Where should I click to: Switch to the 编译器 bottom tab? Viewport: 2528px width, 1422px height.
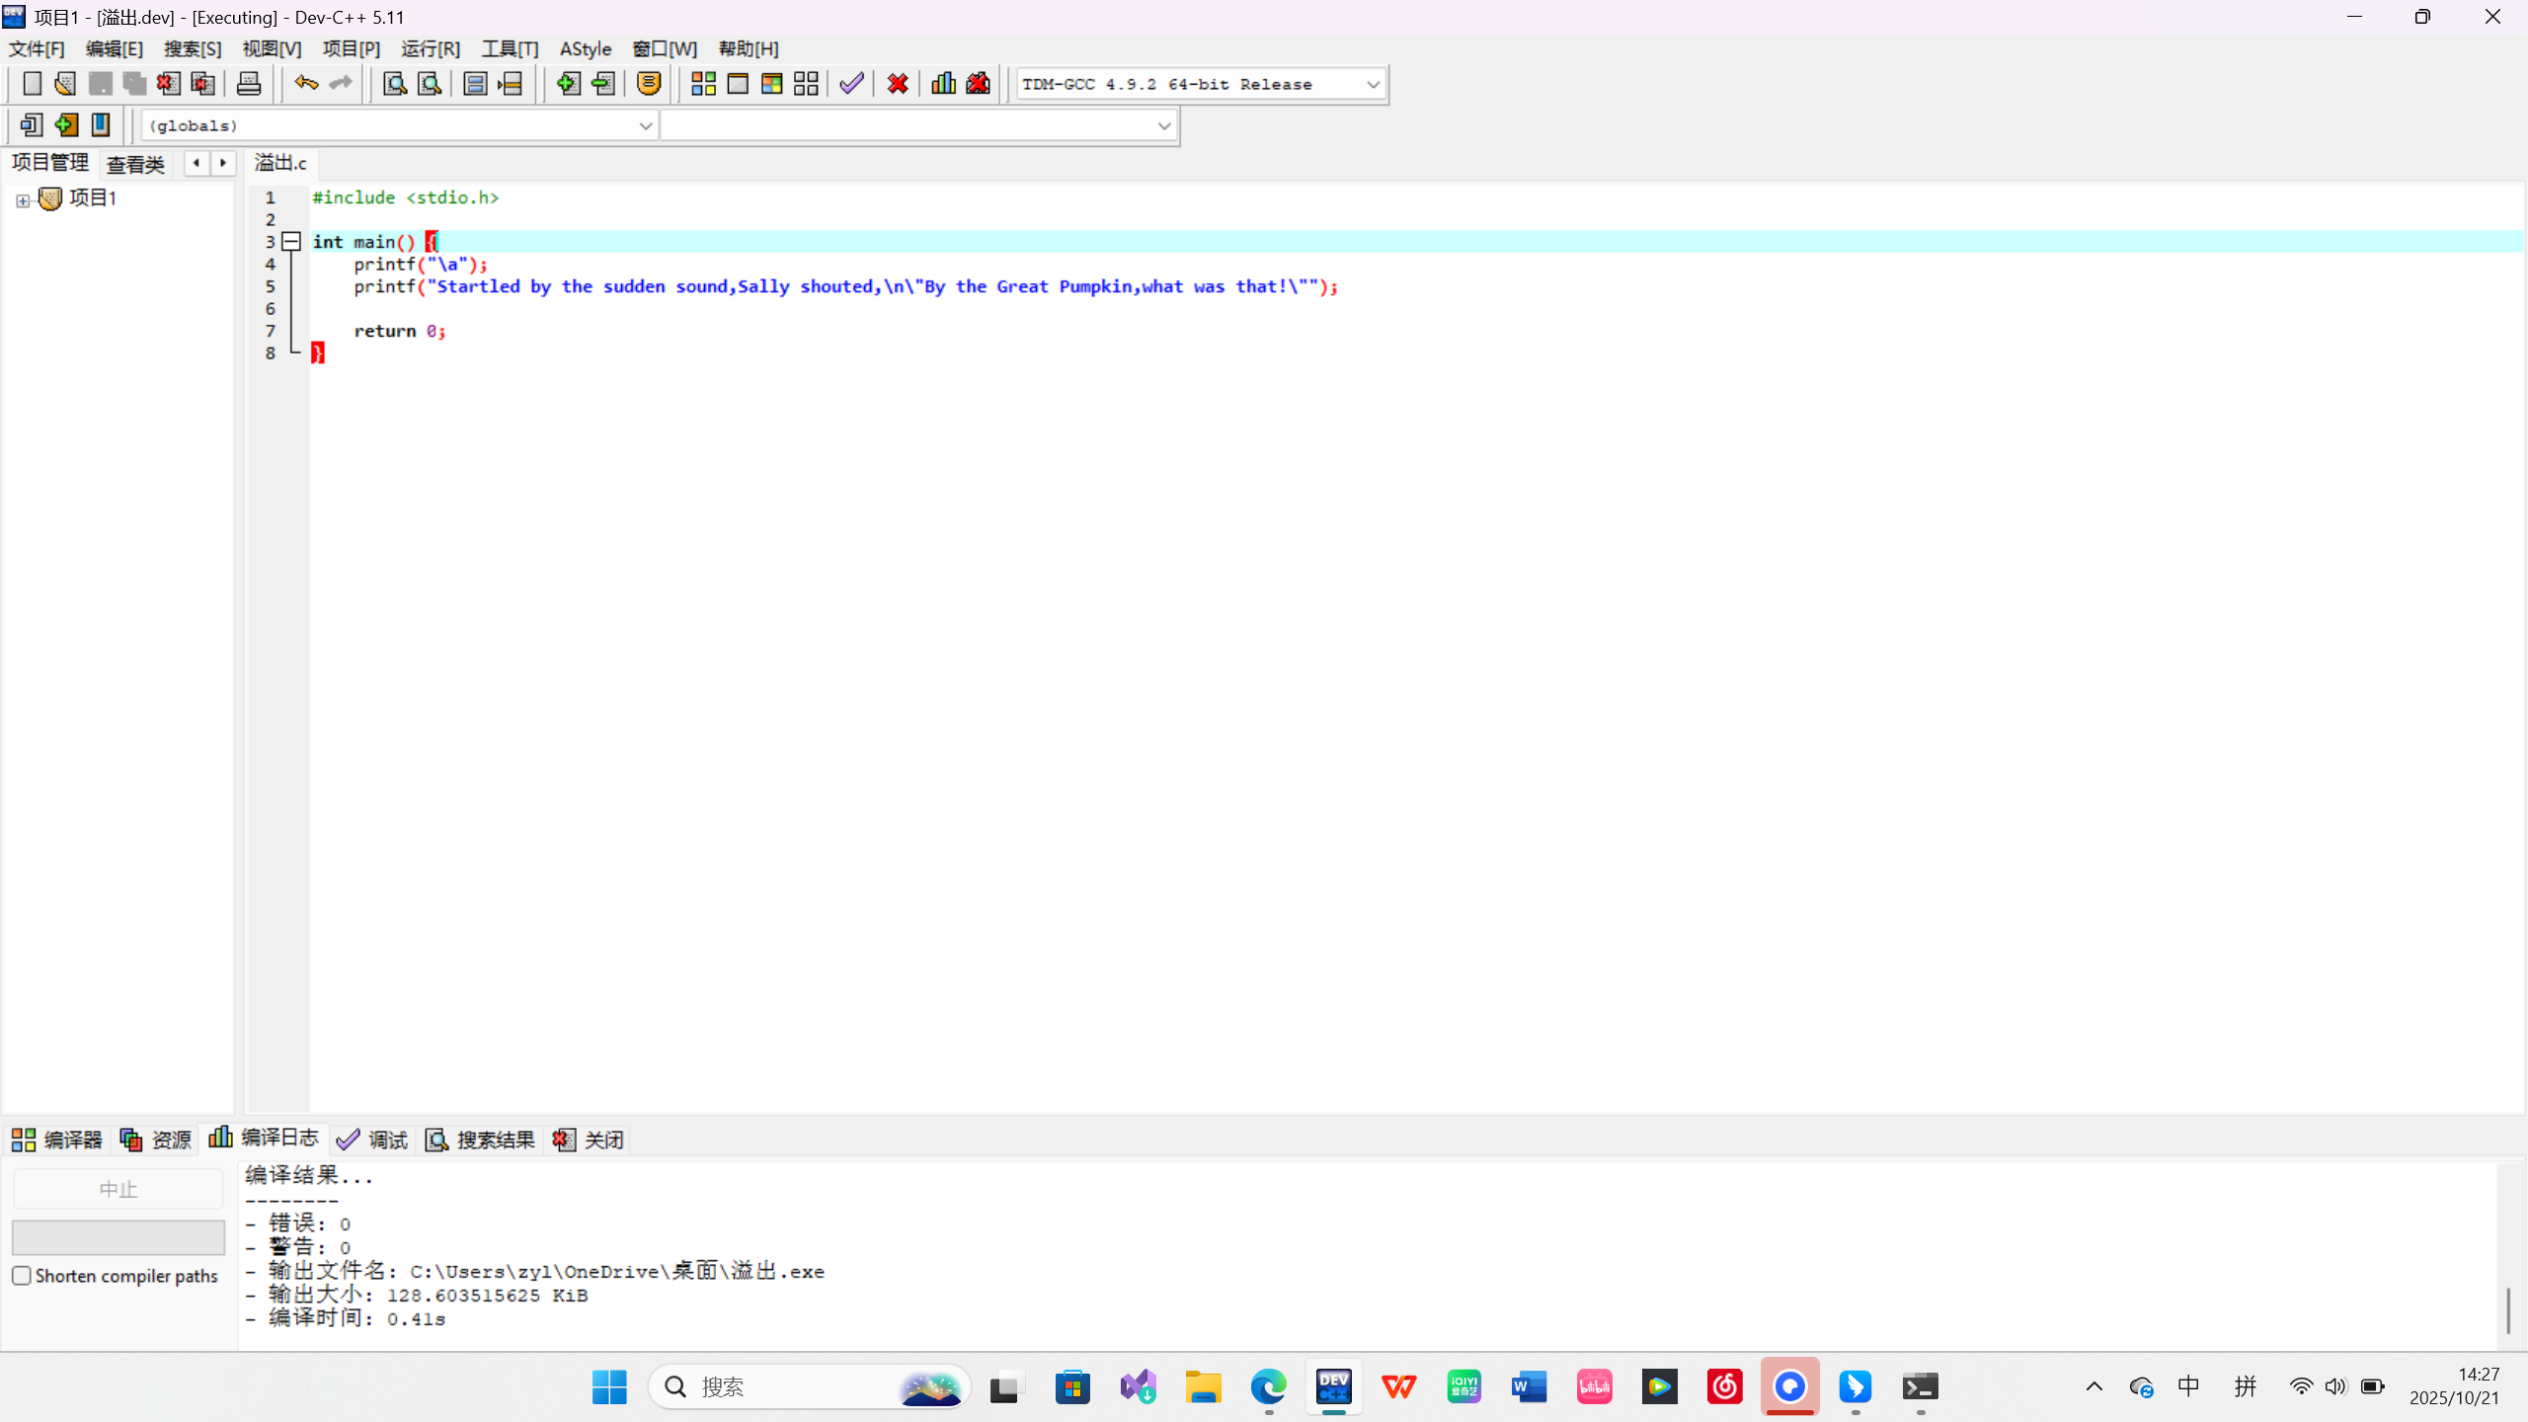57,1140
